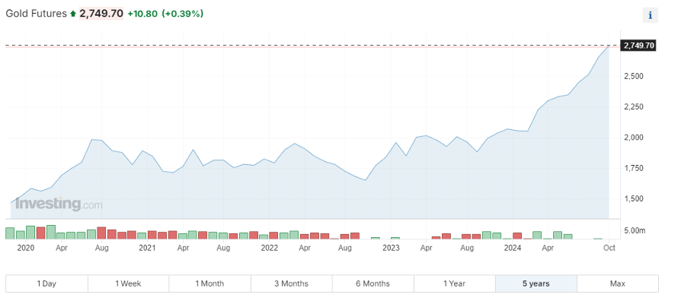This screenshot has width=681, height=304.
Task: Click the highlighted 5 years tab
Action: point(536,283)
